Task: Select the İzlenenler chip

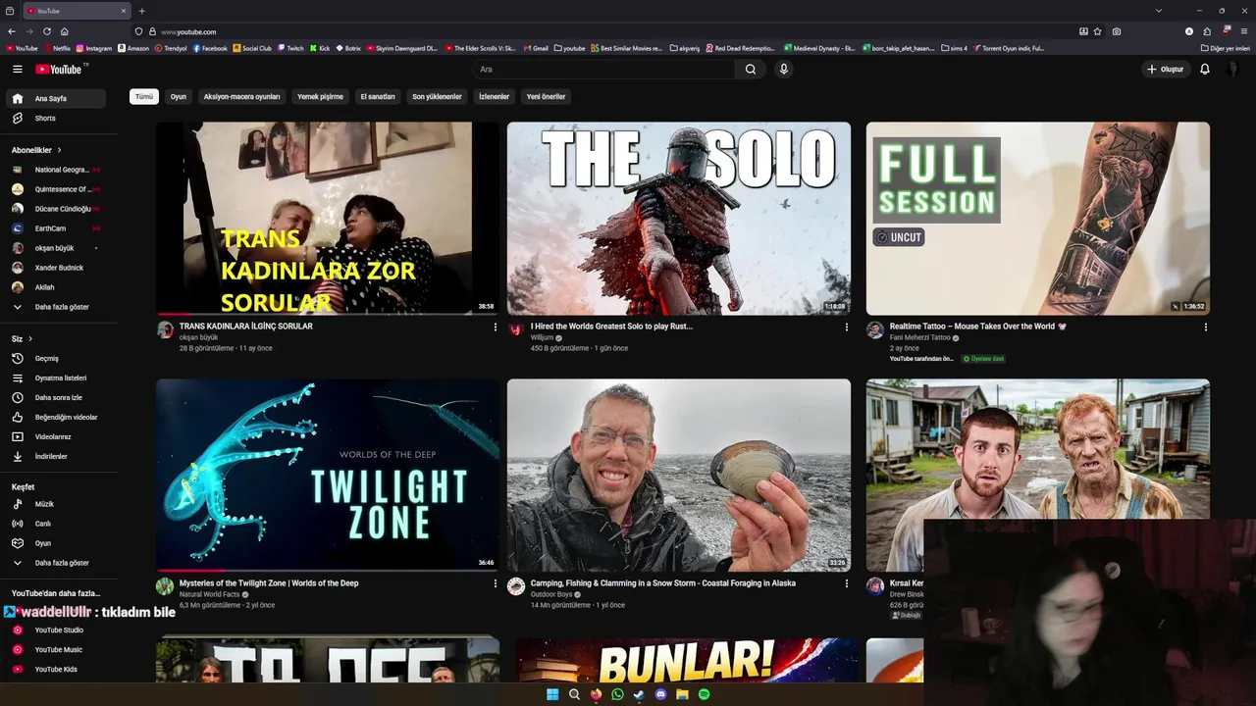Action: (x=494, y=96)
